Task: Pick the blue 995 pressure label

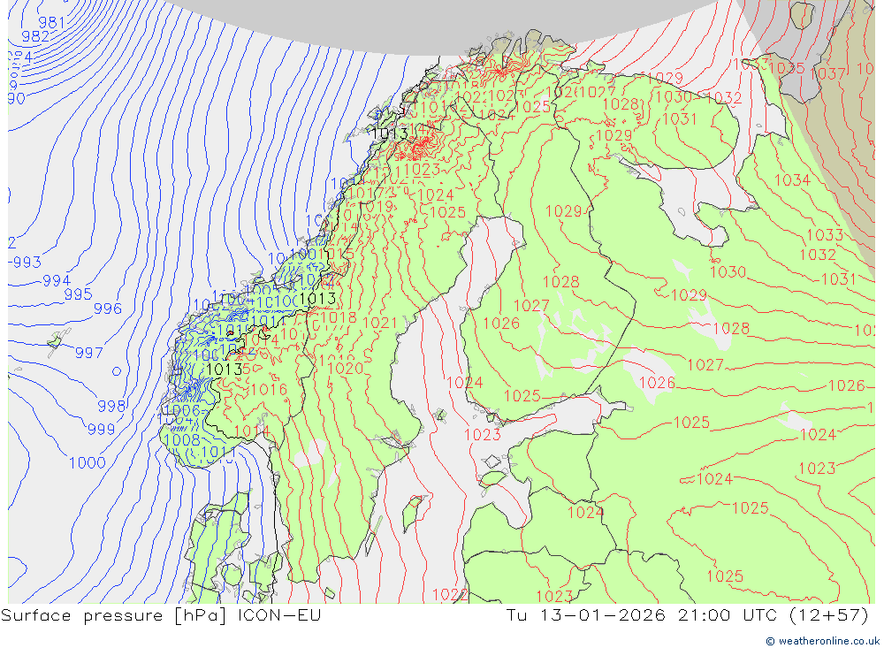Action: [78, 294]
